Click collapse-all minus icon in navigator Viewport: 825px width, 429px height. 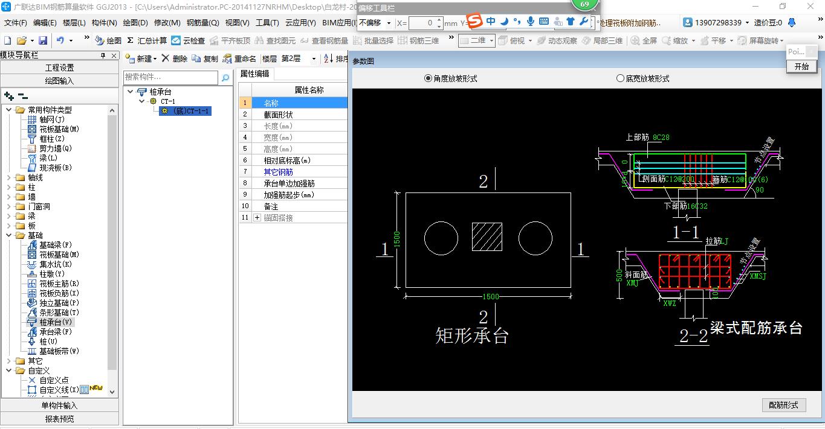22,95
